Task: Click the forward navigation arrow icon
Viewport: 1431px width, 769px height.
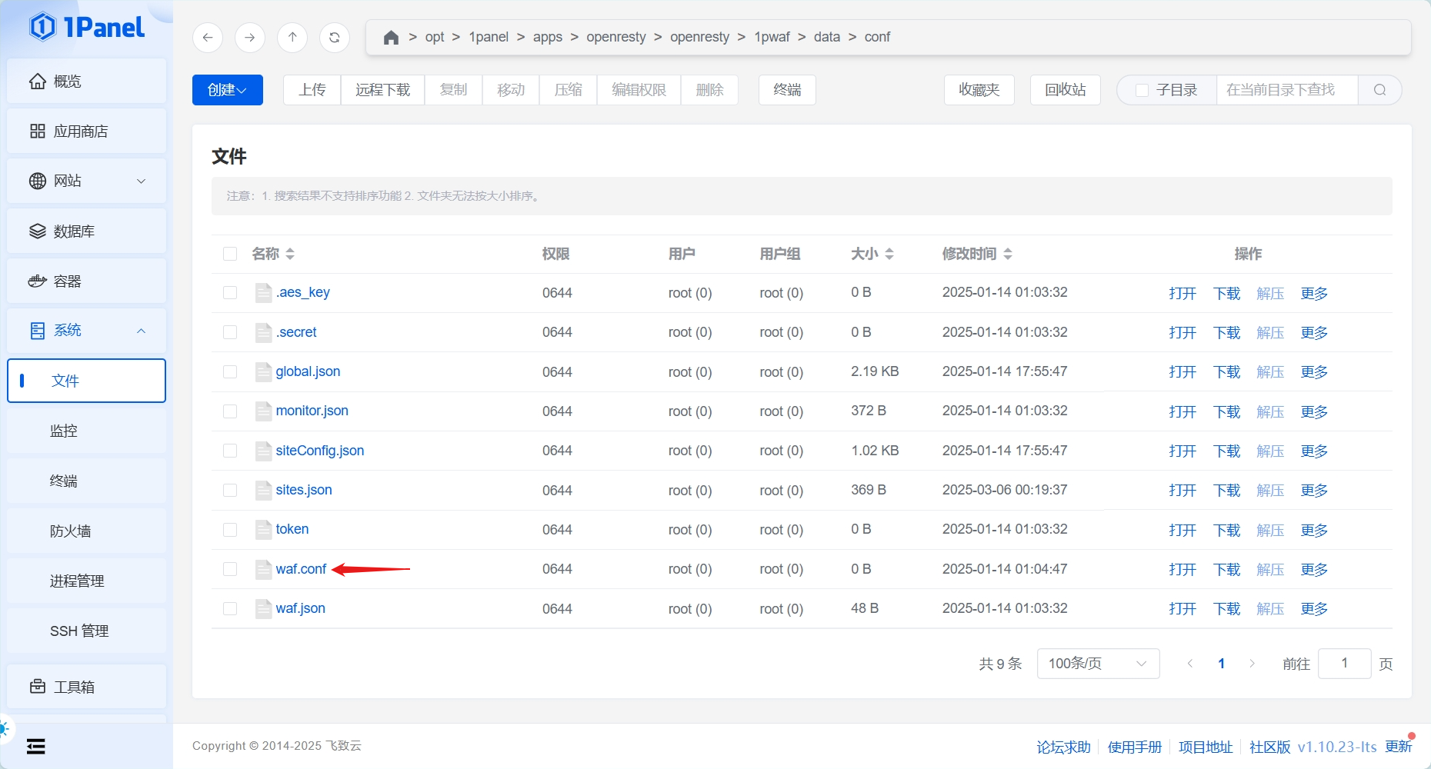Action: tap(250, 37)
